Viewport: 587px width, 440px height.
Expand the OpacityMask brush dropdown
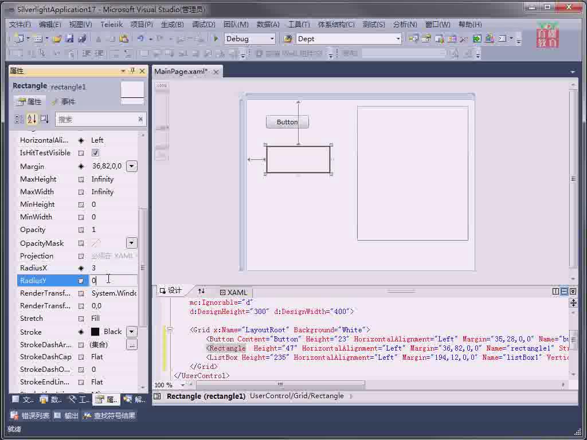pyautogui.click(x=131, y=243)
